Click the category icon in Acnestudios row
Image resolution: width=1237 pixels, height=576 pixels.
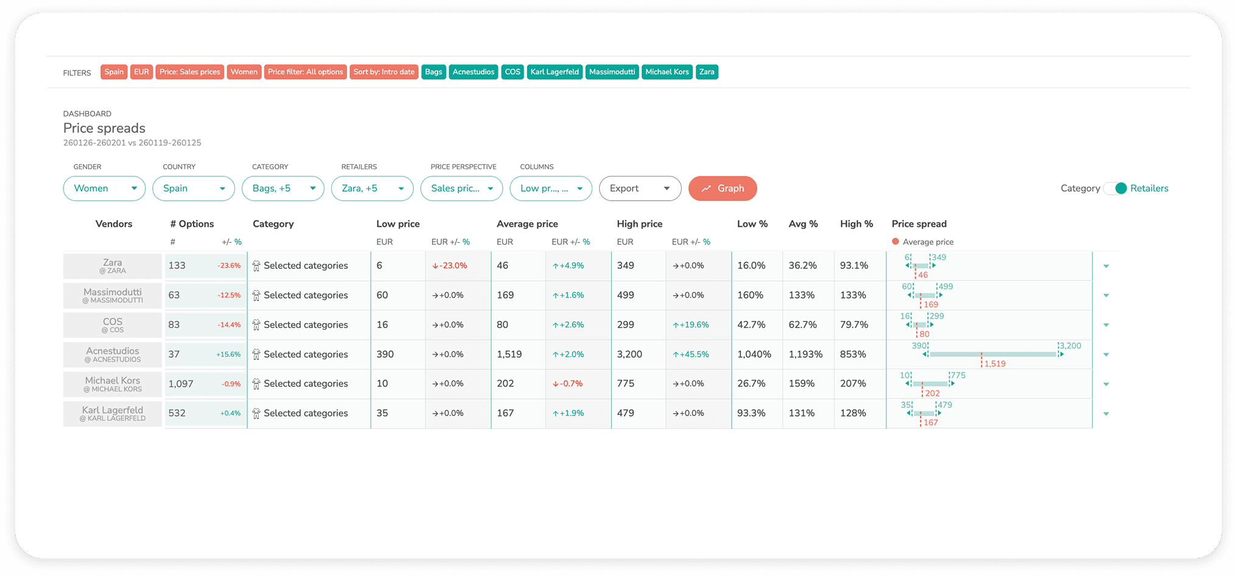click(256, 355)
